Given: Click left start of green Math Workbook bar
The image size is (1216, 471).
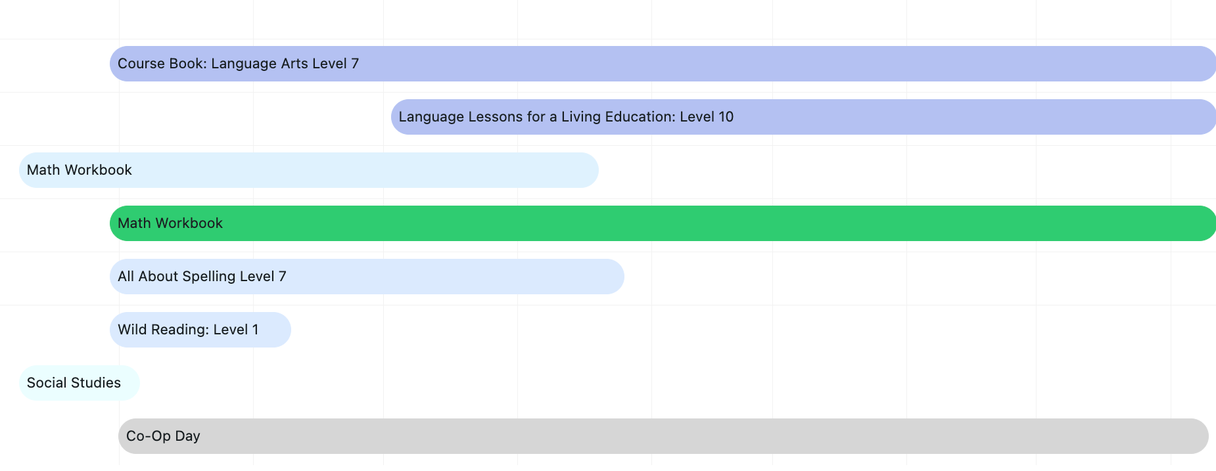Looking at the screenshot, I should click(115, 223).
